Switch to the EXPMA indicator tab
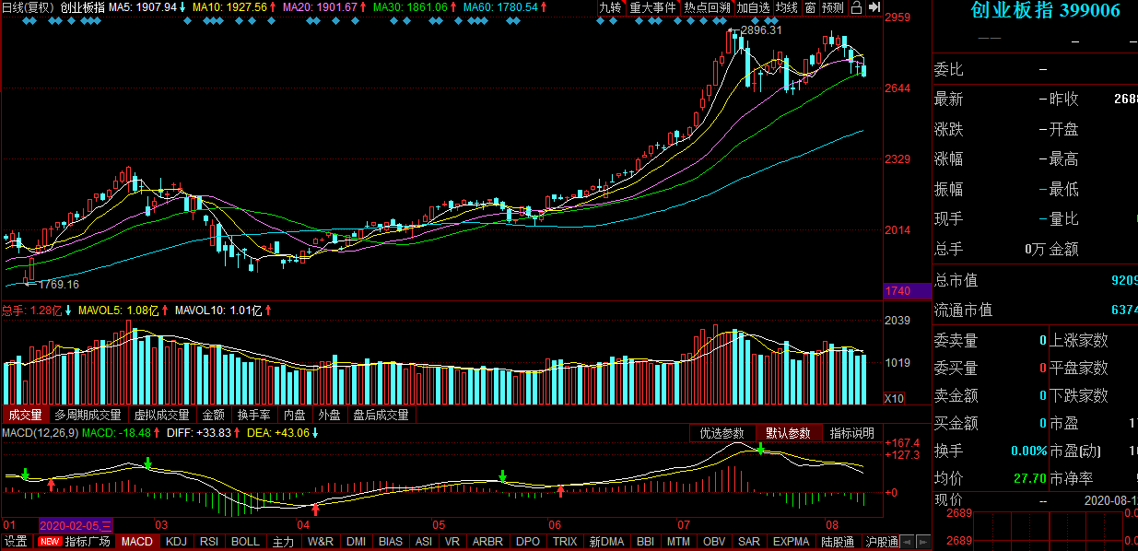The height and width of the screenshot is (551, 1138). point(792,542)
